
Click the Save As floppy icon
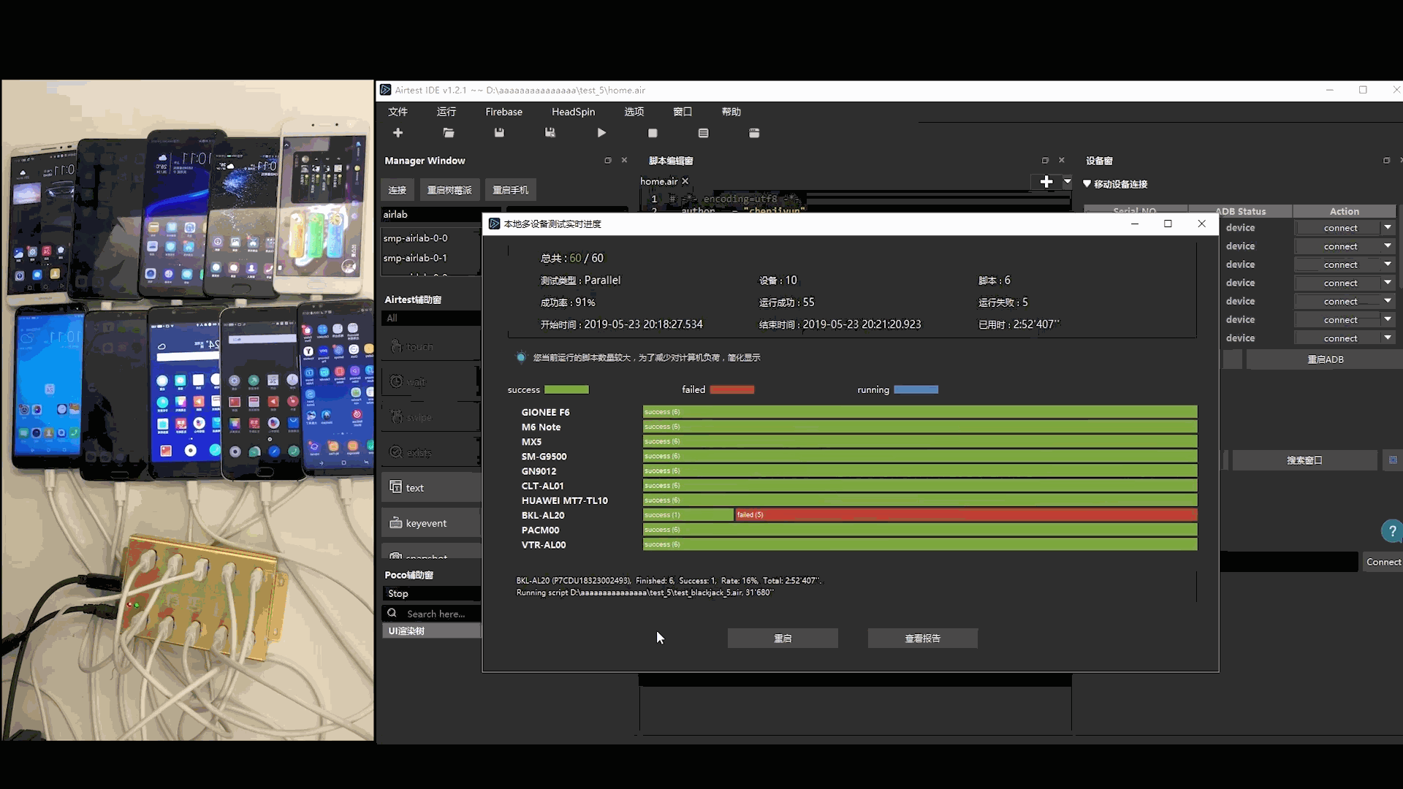(x=550, y=133)
